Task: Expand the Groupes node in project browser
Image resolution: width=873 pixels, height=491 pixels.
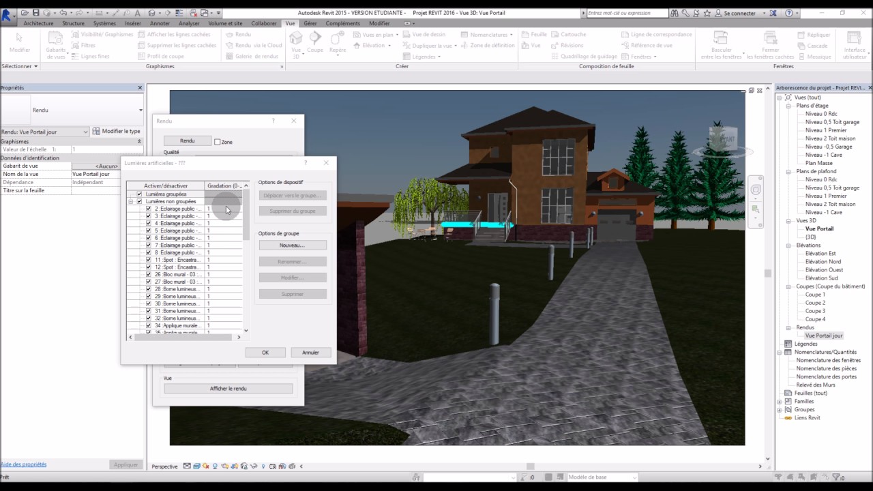Action: (780, 410)
